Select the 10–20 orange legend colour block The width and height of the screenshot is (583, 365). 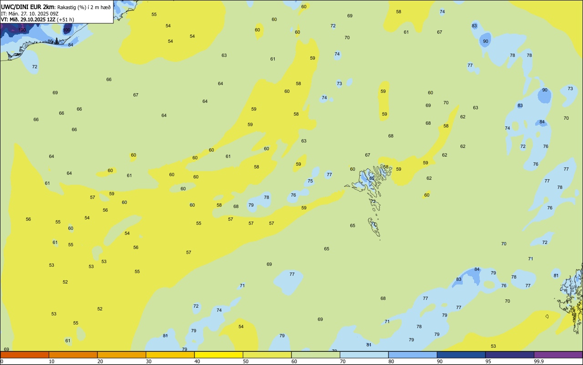click(73, 355)
